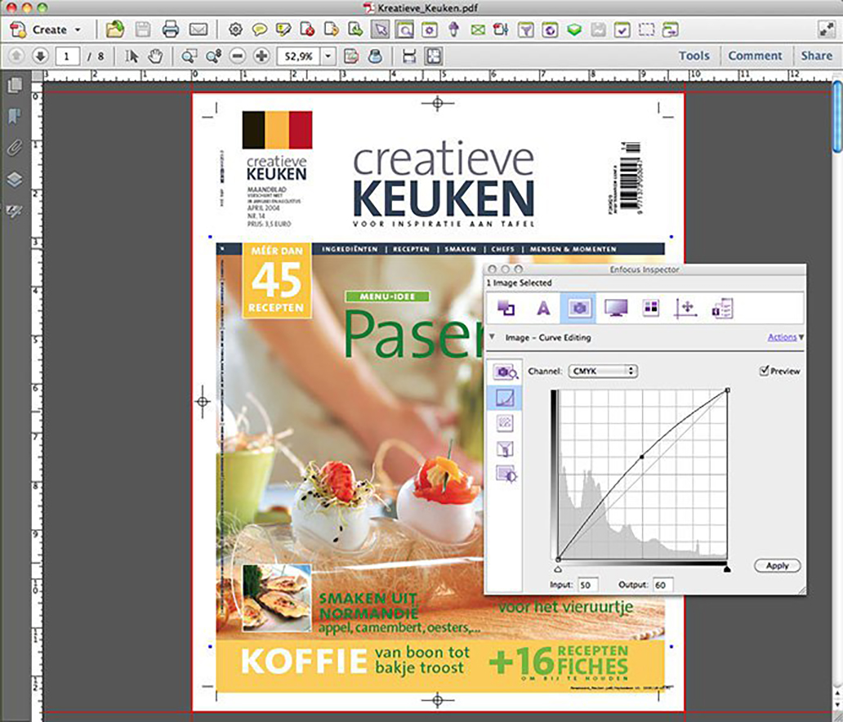Click the email envelope toolbar icon
Viewport: 843px width, 722px height.
coord(198,29)
